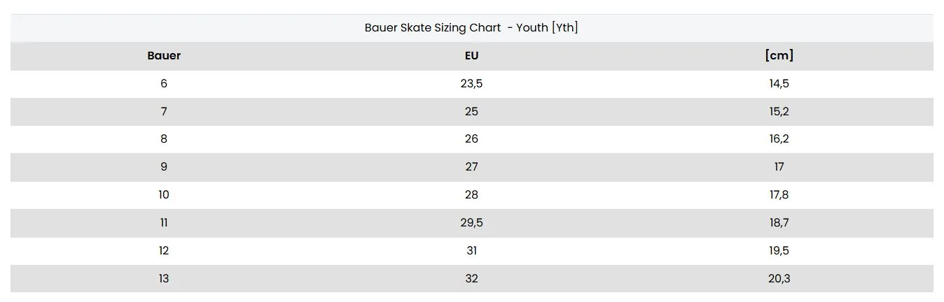Click Bauer size 7 cell

click(164, 112)
